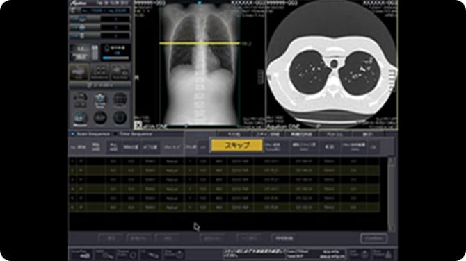Image resolution: width=466 pixels, height=261 pixels.
Task: Select row 1 in the scan sequence table
Action: click(x=225, y=161)
